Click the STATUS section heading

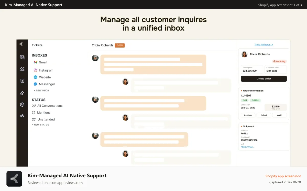pyautogui.click(x=39, y=100)
